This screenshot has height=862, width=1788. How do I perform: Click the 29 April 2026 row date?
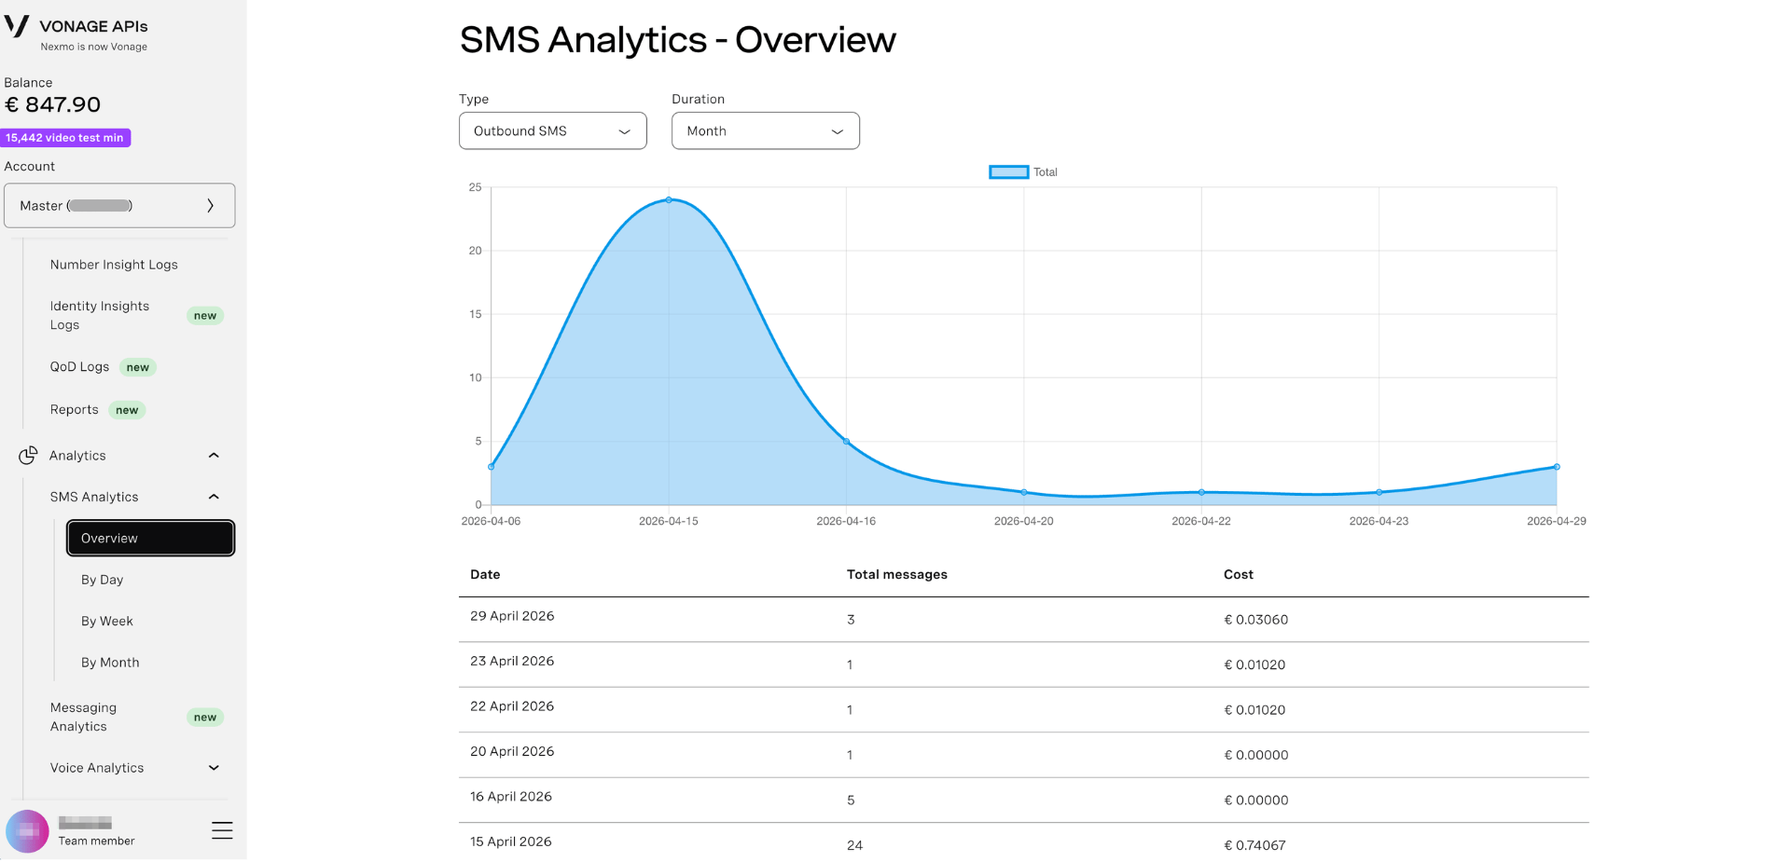512,616
